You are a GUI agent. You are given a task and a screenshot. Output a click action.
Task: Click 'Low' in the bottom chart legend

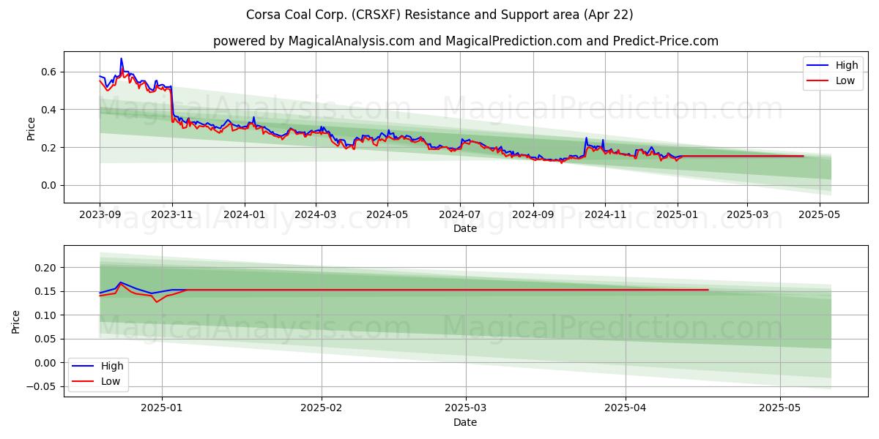pos(111,381)
